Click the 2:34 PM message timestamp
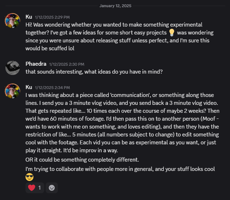 (52, 88)
